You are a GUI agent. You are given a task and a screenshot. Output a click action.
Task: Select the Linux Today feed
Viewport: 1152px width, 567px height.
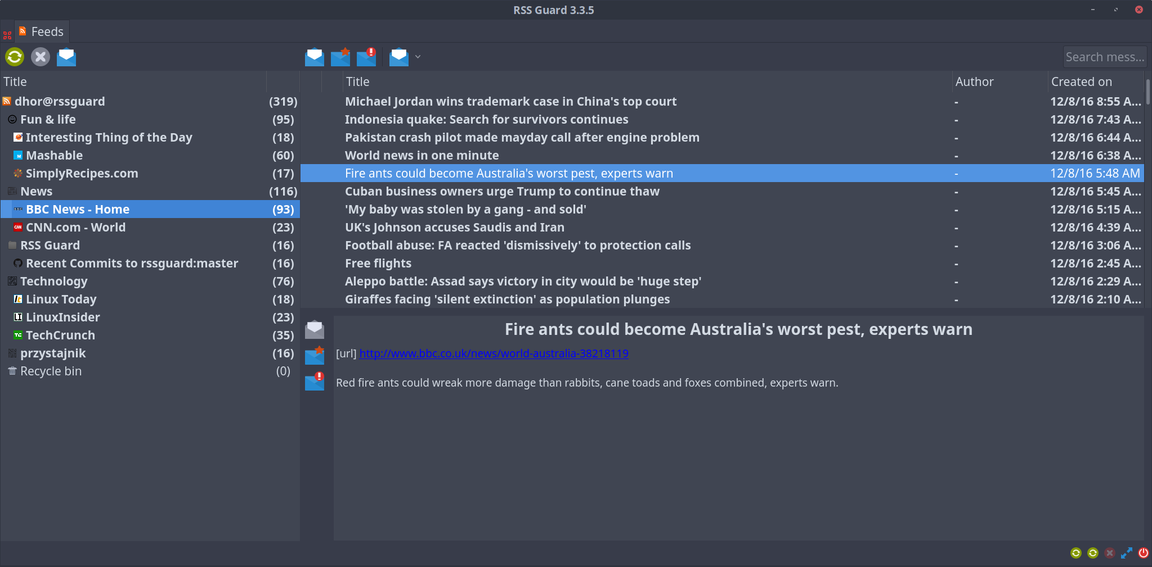[x=150, y=299]
